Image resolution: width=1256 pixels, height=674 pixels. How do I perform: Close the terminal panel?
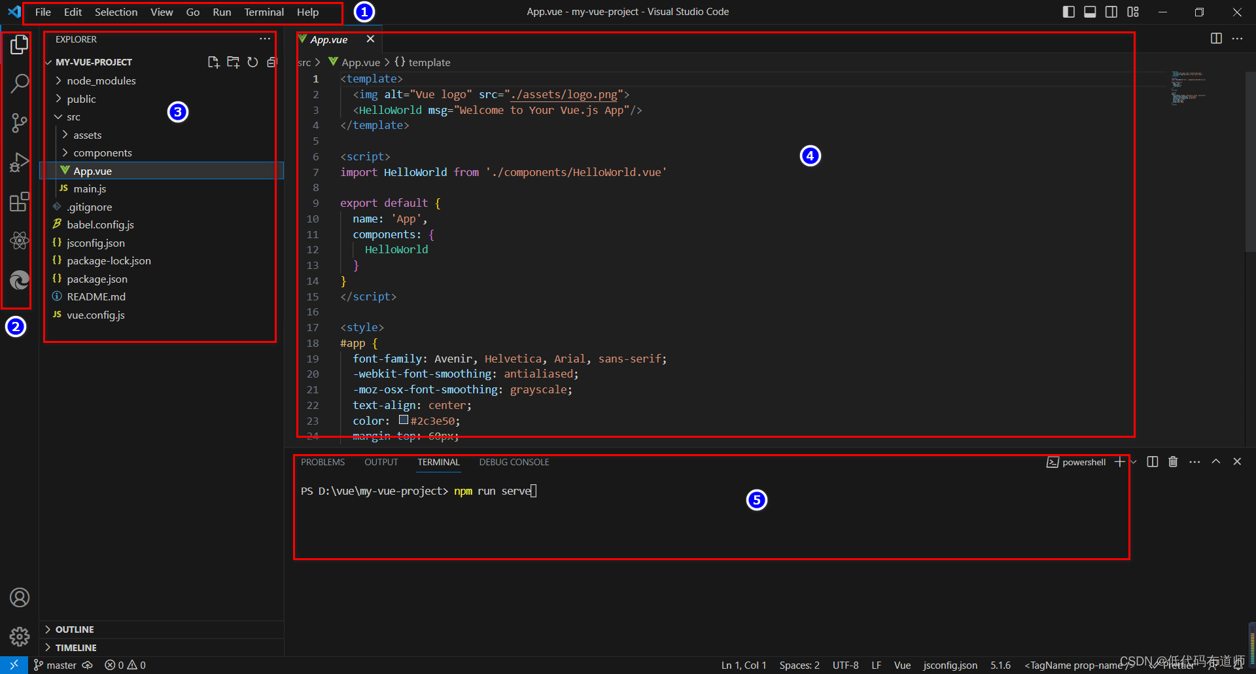coord(1237,461)
